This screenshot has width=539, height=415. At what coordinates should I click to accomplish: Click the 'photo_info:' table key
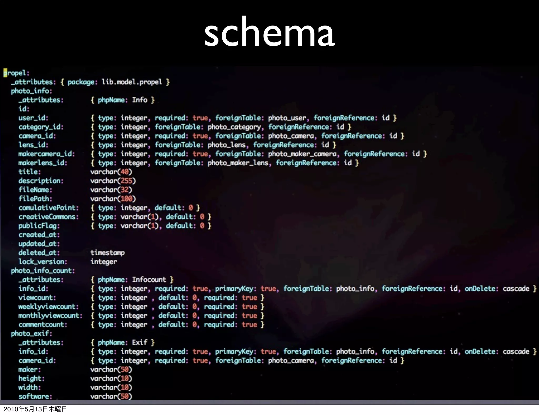(x=31, y=91)
